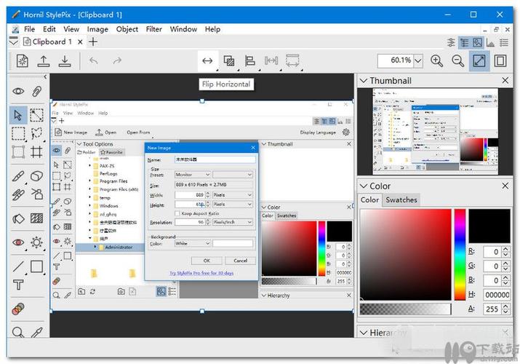
Task: Open the arrange layer order tool
Action: [x=229, y=60]
